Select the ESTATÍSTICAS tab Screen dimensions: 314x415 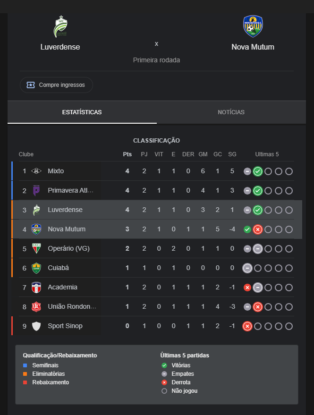[82, 112]
